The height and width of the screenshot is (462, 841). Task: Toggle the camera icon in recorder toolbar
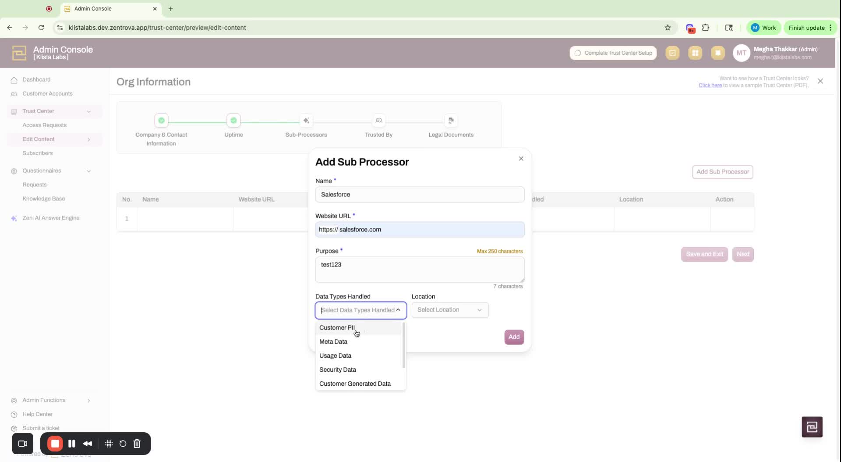pos(23,444)
